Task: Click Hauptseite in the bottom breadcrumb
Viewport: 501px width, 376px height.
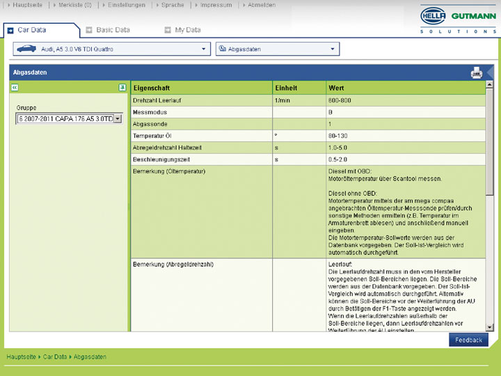Action: click(21, 357)
